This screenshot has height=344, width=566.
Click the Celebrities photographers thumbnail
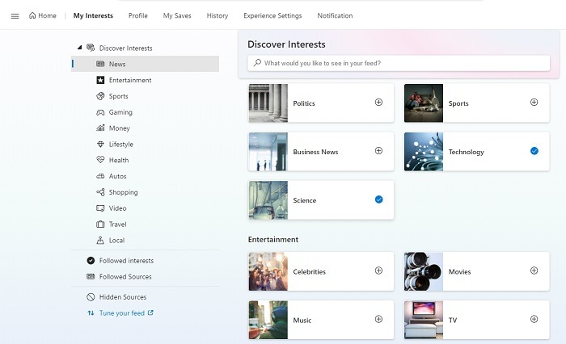coord(268,271)
